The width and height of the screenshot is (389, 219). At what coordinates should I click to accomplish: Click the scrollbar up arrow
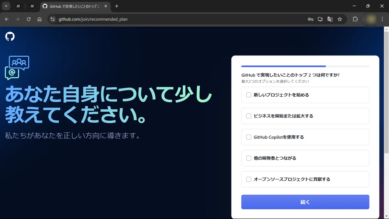[x=386, y=30]
